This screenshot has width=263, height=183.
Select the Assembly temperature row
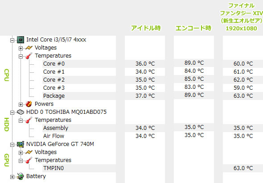point(79,128)
